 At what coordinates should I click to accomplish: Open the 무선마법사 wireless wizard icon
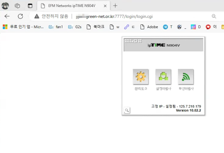[186, 76]
